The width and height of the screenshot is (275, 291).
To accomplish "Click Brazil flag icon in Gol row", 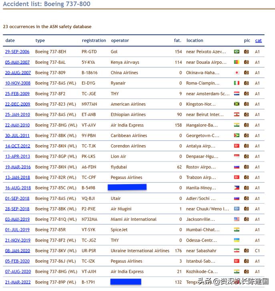I will pos(237,52).
